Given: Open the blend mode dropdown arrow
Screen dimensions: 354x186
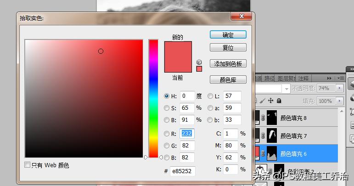Looking at the screenshot, I should coord(287,89).
